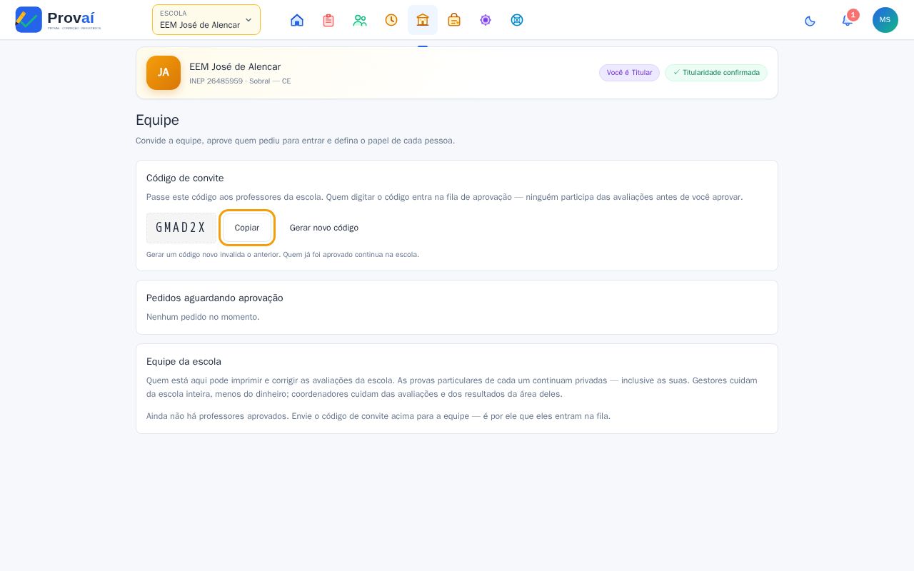Select the GMAD2X invite code text
Viewport: 914px width, 571px height.
181,228
